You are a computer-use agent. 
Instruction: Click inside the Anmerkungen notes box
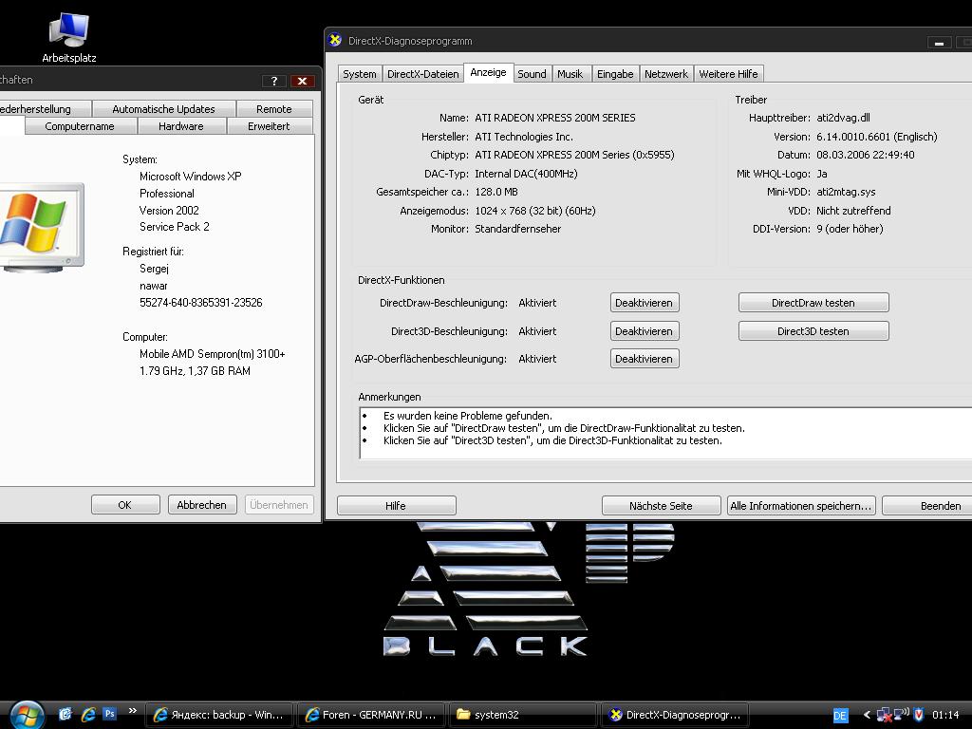(665, 433)
